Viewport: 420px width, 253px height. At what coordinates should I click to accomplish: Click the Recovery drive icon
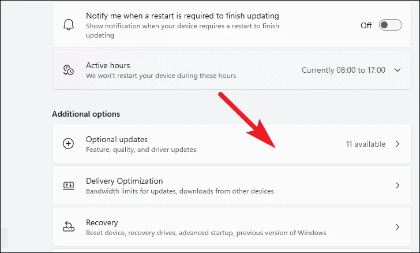coord(69,226)
